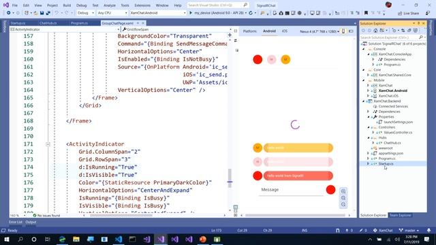Click portrait orientation icon in previewer
The height and width of the screenshot is (245, 436).
(x=343, y=31)
